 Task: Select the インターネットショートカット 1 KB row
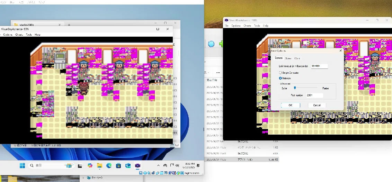[x=241, y=147]
